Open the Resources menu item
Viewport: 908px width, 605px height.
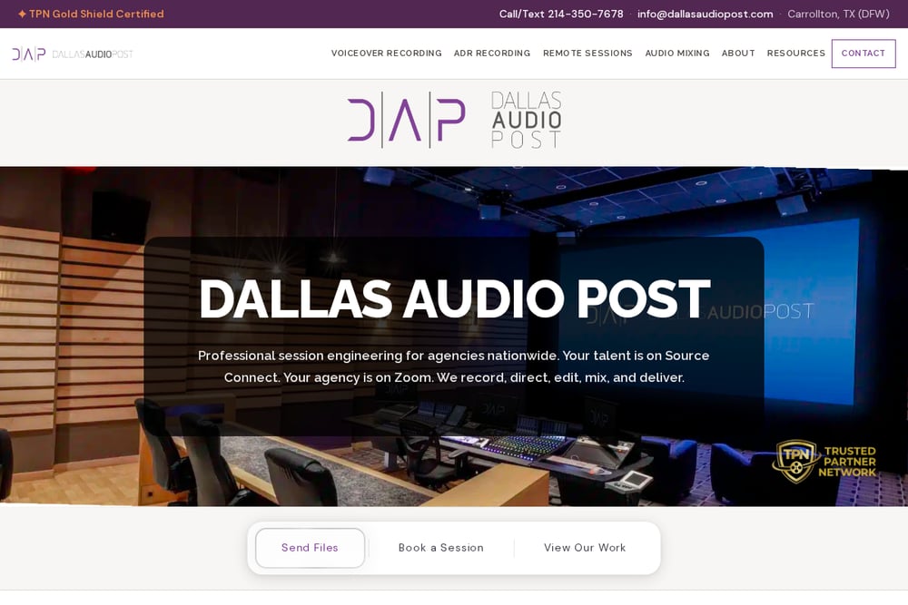click(796, 54)
